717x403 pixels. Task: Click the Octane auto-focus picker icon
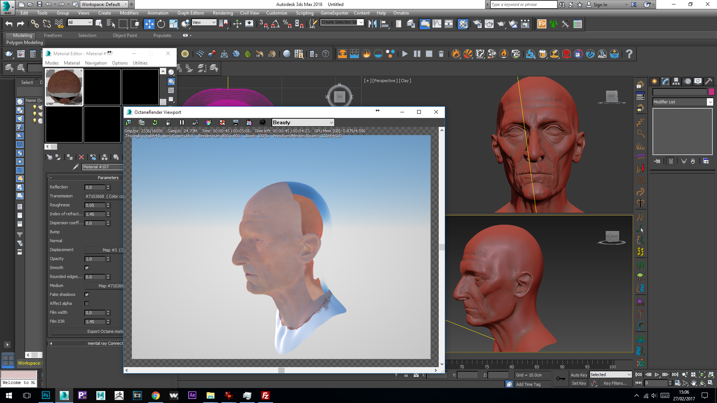195,122
